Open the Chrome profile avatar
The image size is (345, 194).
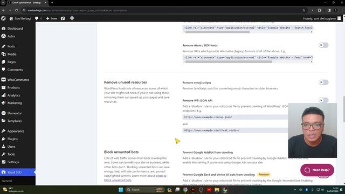coord(335,10)
